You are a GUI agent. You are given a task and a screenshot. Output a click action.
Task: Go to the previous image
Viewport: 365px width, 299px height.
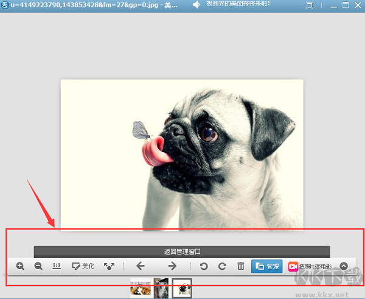point(140,266)
